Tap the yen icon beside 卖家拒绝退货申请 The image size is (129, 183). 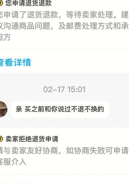pyautogui.click(x=1, y=139)
